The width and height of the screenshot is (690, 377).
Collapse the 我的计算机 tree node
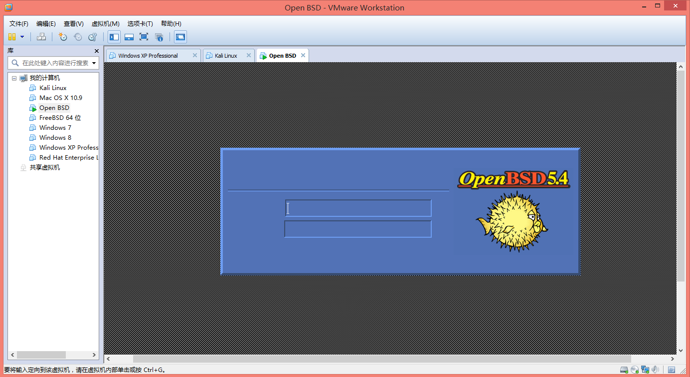[x=14, y=78]
